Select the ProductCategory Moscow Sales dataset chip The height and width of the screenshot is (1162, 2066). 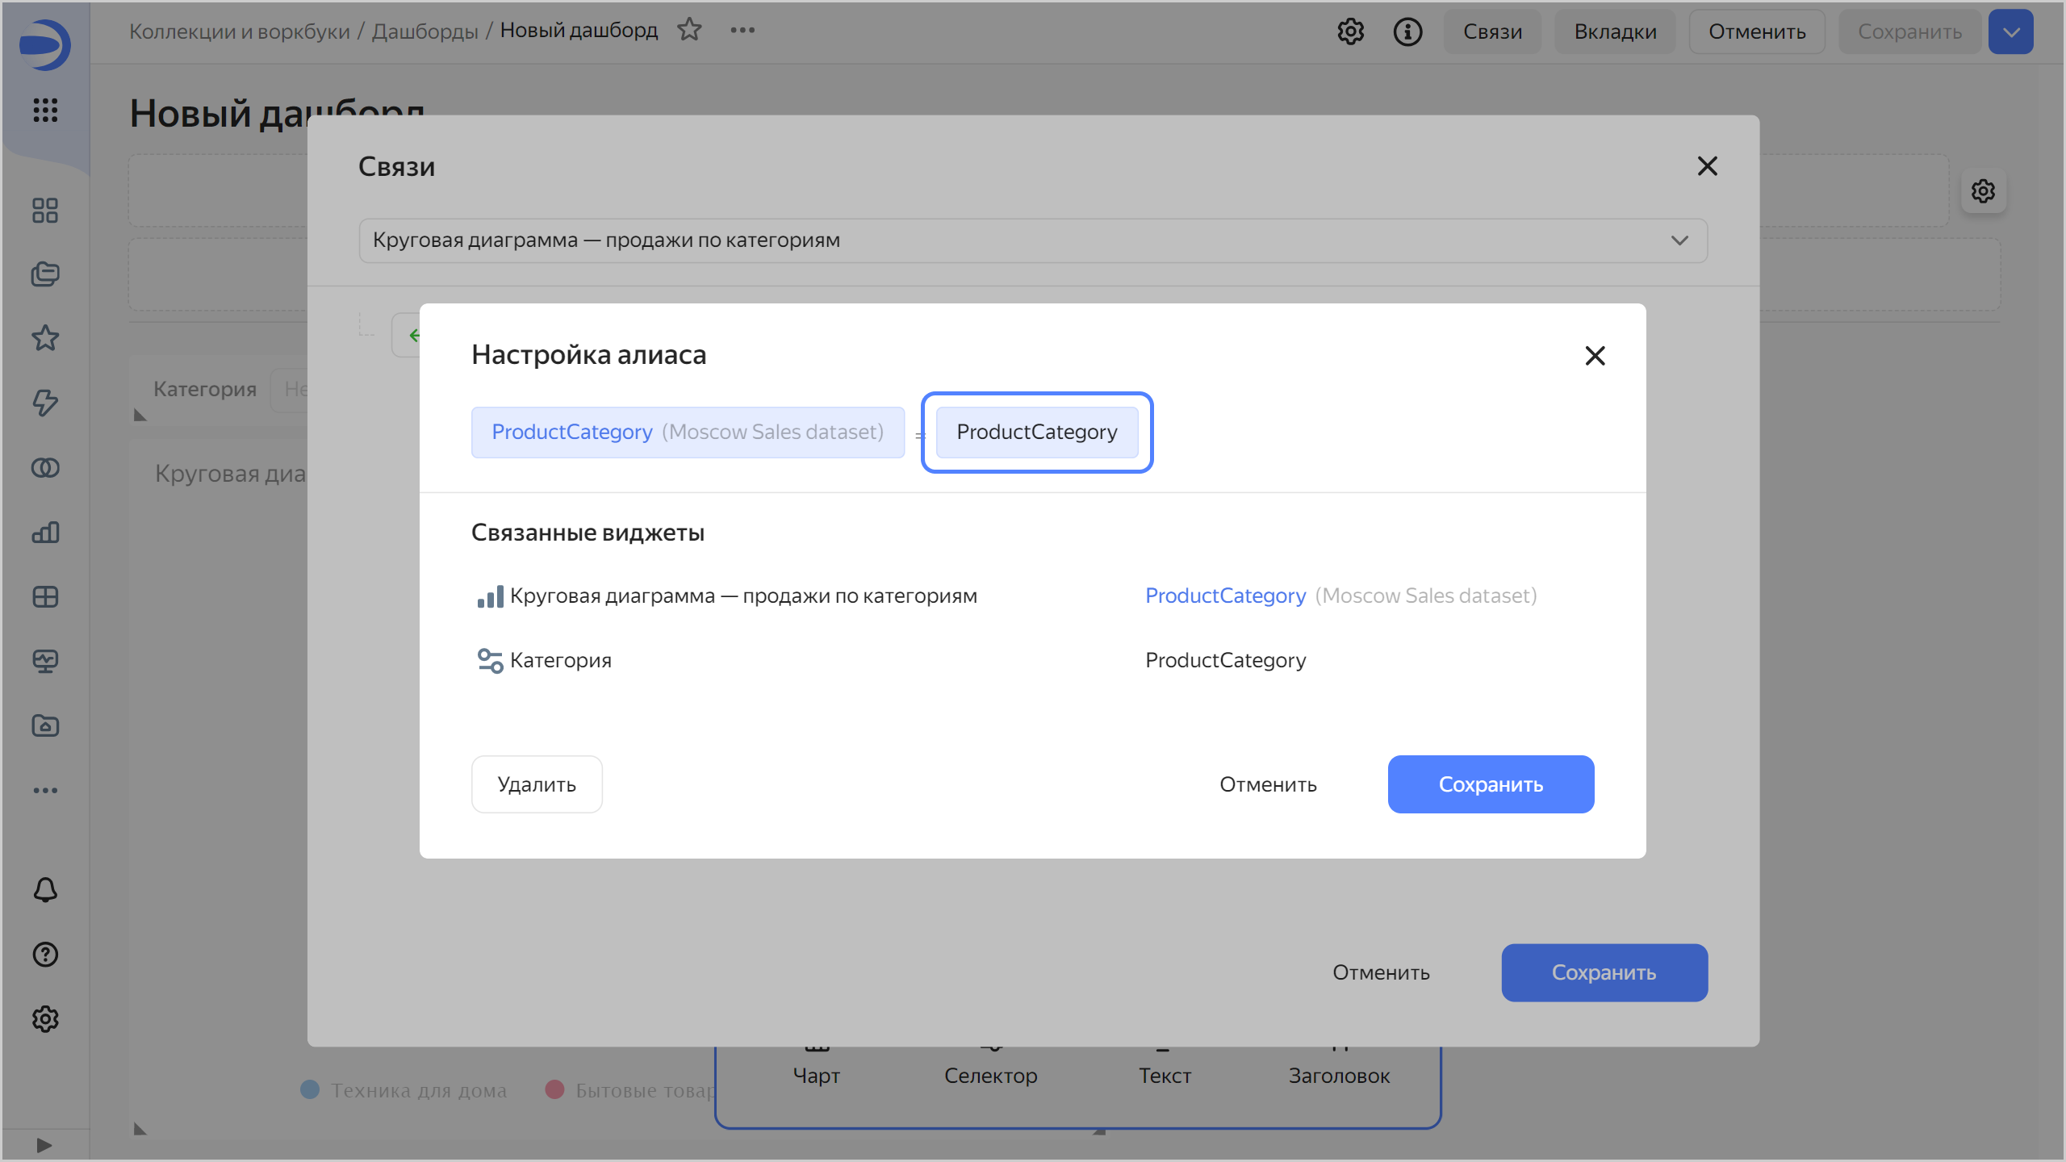pos(688,433)
